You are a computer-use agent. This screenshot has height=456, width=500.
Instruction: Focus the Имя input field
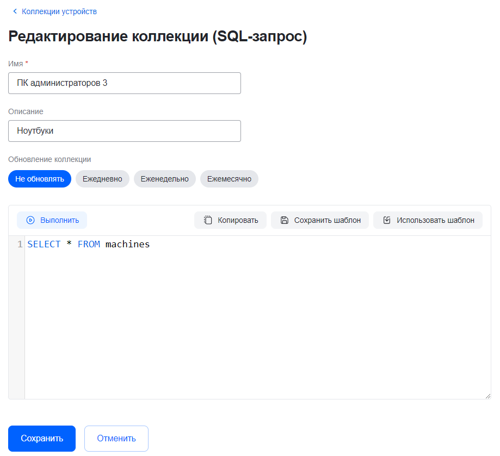pyautogui.click(x=124, y=83)
